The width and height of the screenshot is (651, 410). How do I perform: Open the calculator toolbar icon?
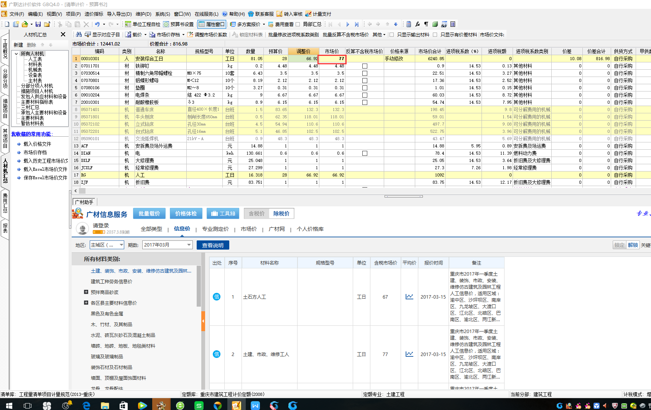tap(409, 24)
